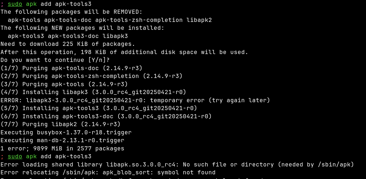Click the (4/7) Installing libapk3 line
Screen dimensions: 366x179
coord(93,92)
